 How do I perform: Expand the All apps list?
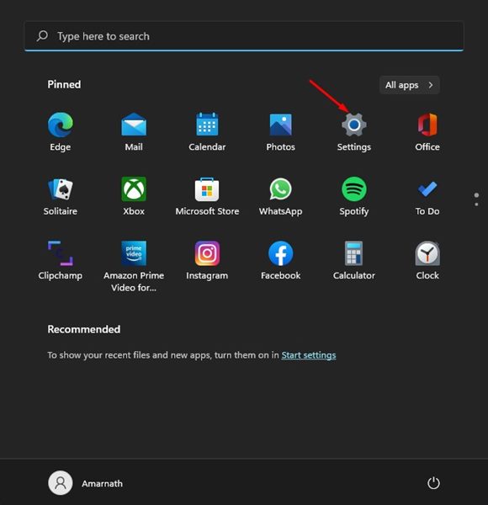tap(409, 85)
